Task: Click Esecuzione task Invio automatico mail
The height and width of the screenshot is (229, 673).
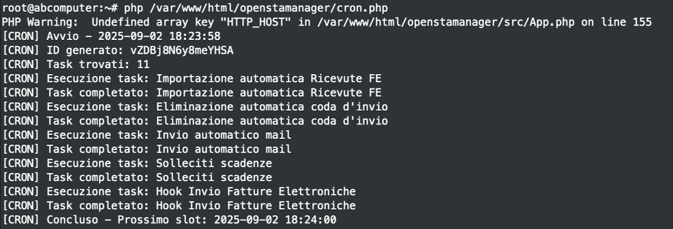Action: click(147, 135)
